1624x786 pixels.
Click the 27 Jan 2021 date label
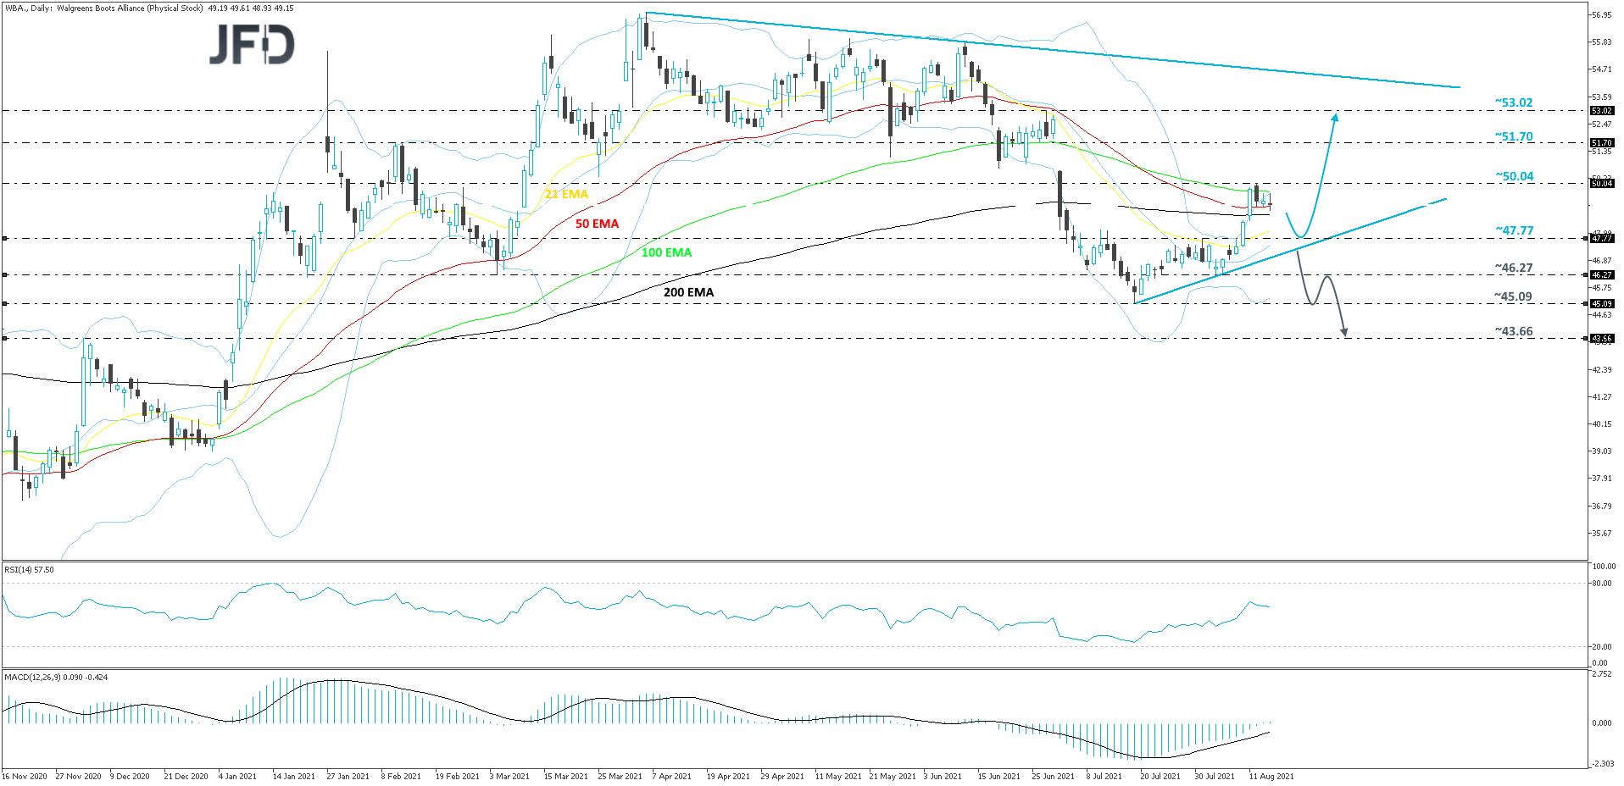pyautogui.click(x=348, y=777)
